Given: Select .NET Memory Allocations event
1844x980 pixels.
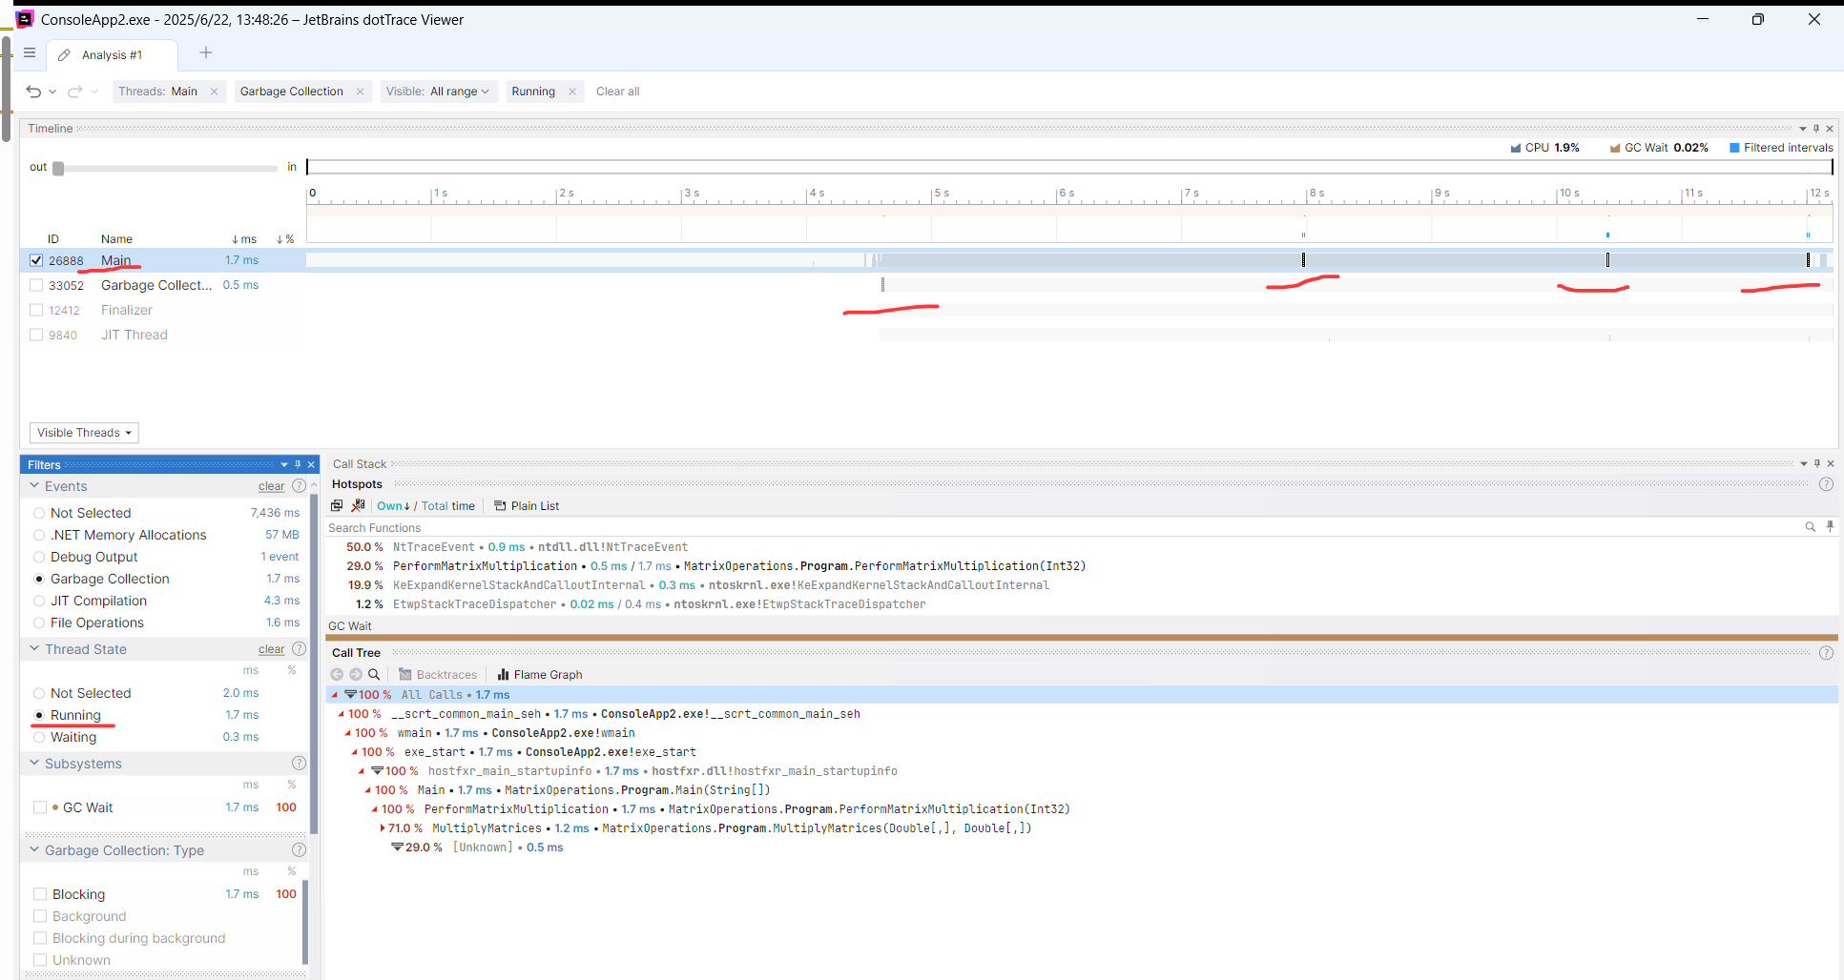Looking at the screenshot, I should (x=39, y=535).
